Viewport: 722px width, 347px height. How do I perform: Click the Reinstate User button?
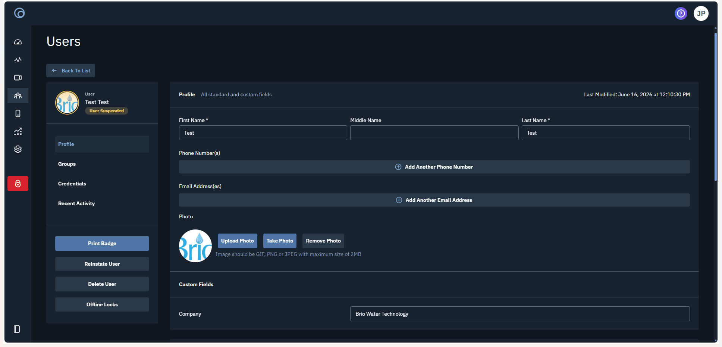(102, 264)
